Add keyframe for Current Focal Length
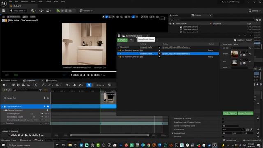Screen dimensions: 263x148 [42, 117]
